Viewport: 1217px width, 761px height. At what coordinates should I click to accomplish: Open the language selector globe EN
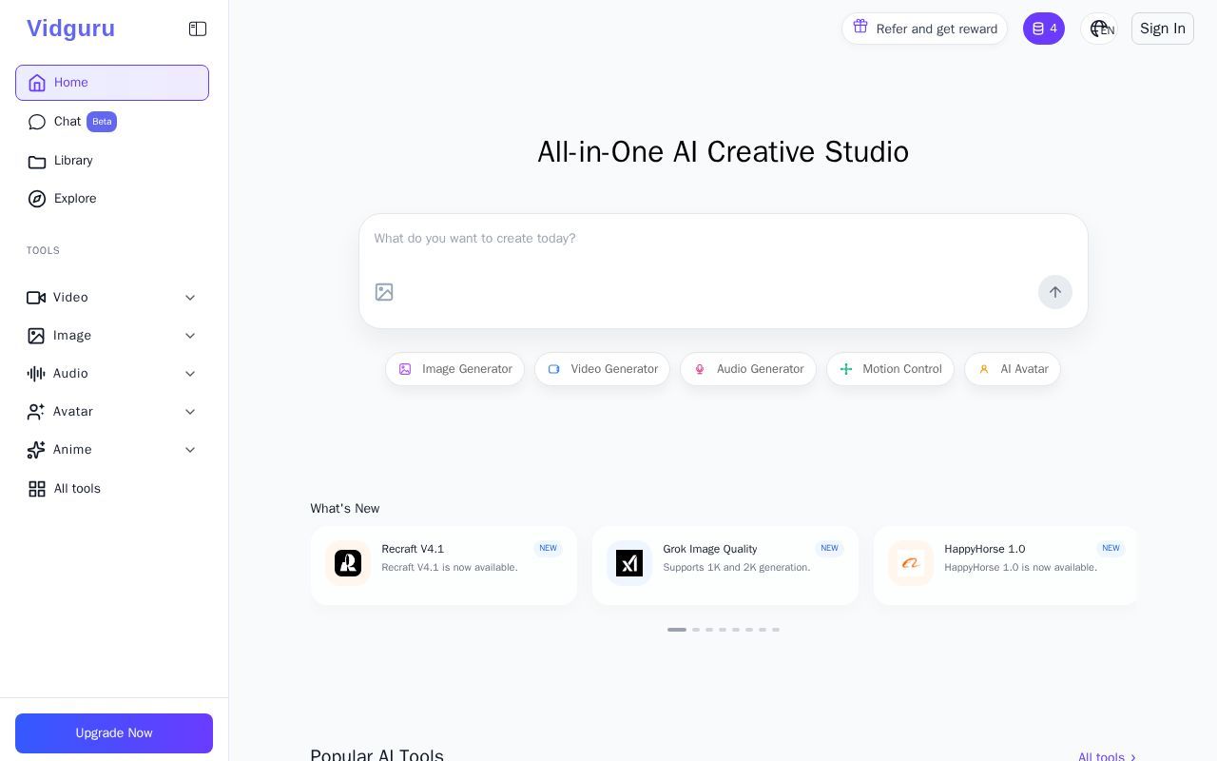click(1100, 29)
